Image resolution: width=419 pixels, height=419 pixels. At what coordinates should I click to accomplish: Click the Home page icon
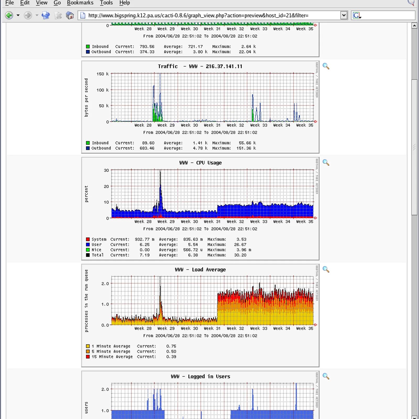pos(70,15)
